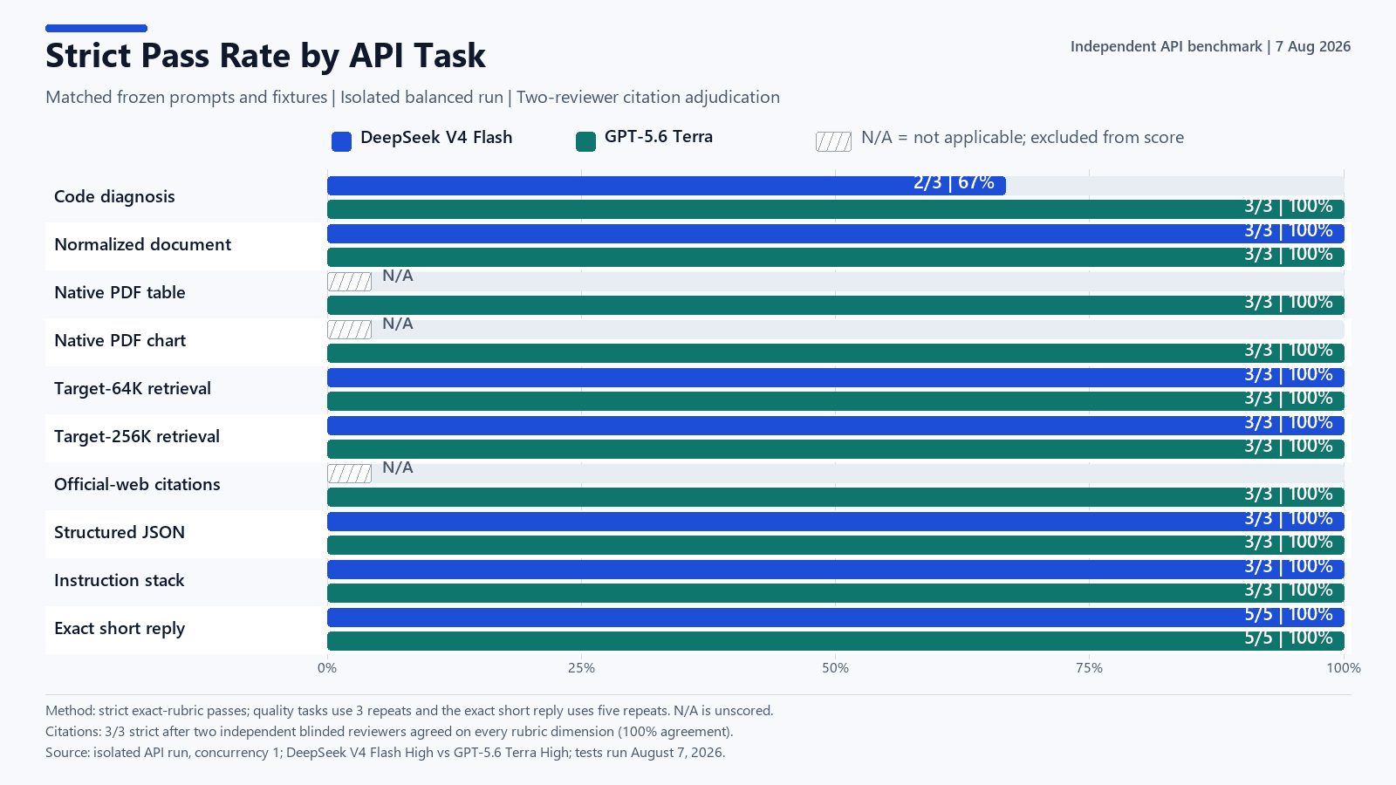Click the green GPT-5.6 Terra legend swatch

[585, 141]
